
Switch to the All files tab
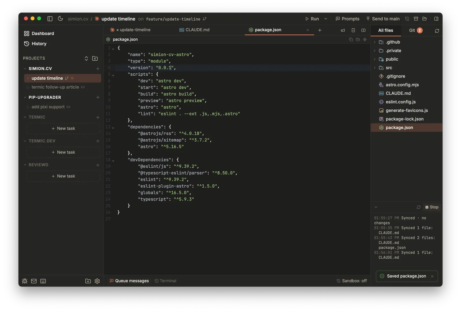coord(386,30)
